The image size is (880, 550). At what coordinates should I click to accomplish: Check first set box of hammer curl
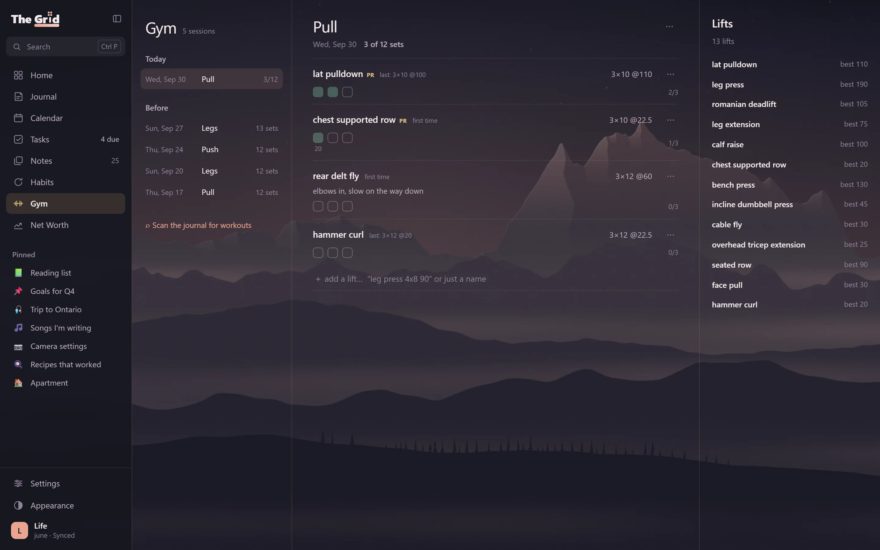[318, 253]
